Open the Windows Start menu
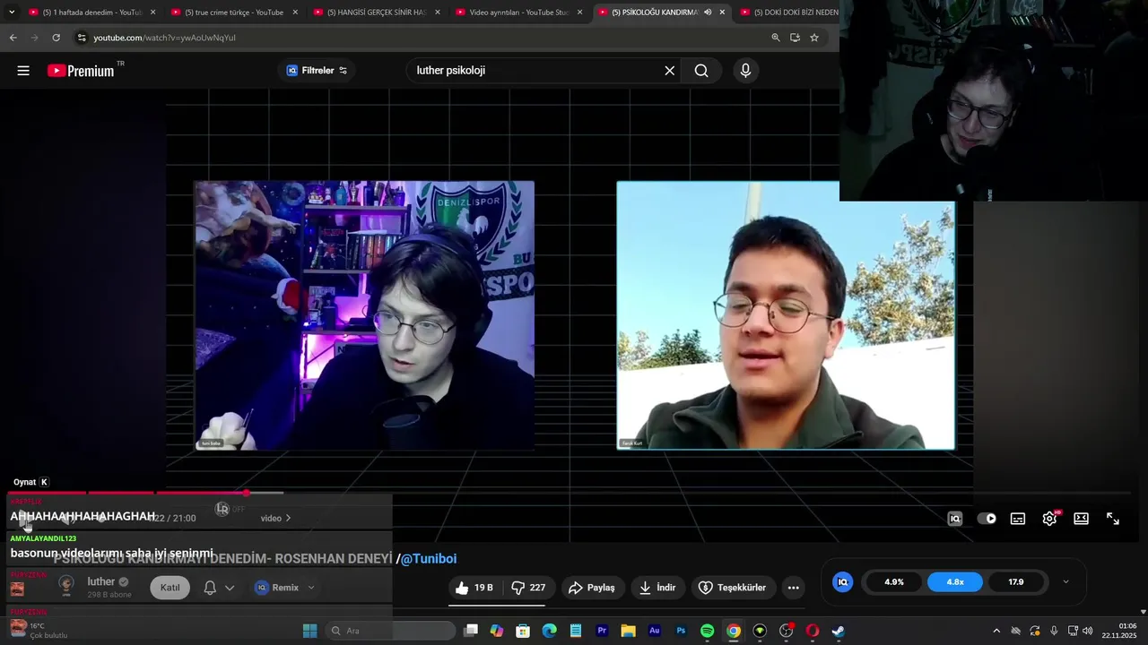 point(309,631)
